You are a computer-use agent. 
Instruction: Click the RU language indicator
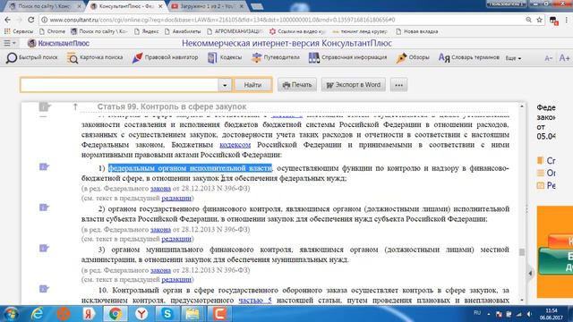[477, 313]
